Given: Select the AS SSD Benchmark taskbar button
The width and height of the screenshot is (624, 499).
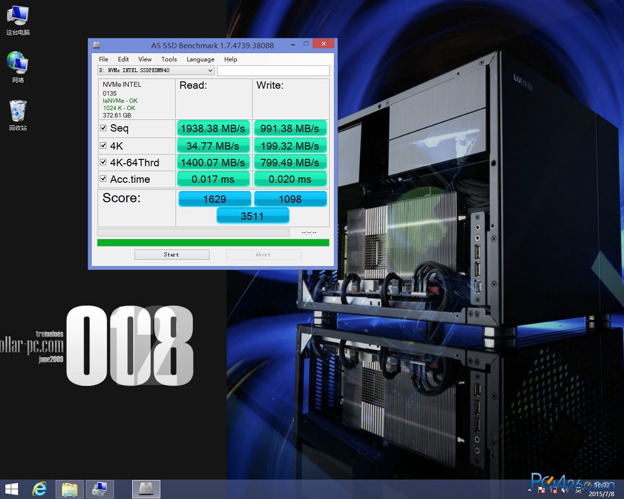Looking at the screenshot, I should pyautogui.click(x=146, y=489).
